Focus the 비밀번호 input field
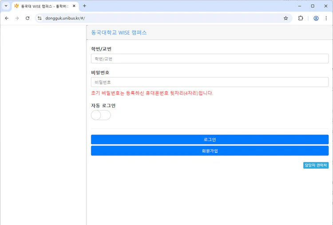This screenshot has width=333, height=225. (210, 82)
